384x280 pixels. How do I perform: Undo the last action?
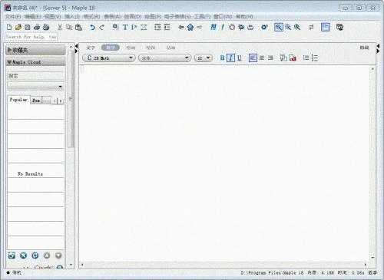92,27
